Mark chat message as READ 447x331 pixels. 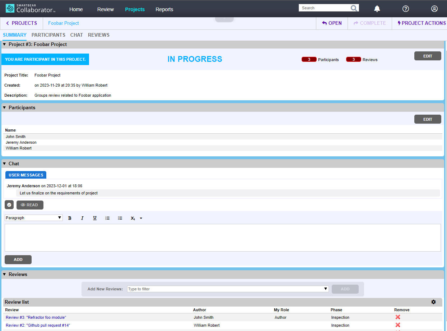(30, 205)
